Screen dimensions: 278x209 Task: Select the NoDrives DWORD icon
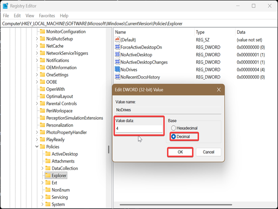117,69
